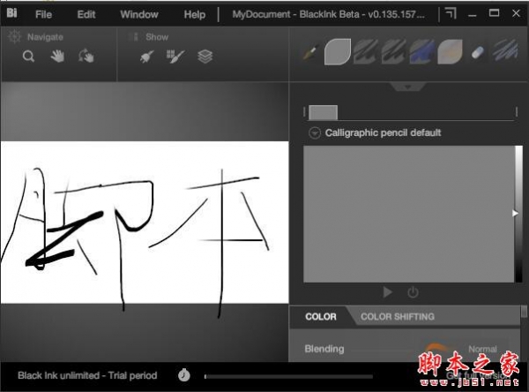Expand the Calligraphic pencil default dropdown

315,132
